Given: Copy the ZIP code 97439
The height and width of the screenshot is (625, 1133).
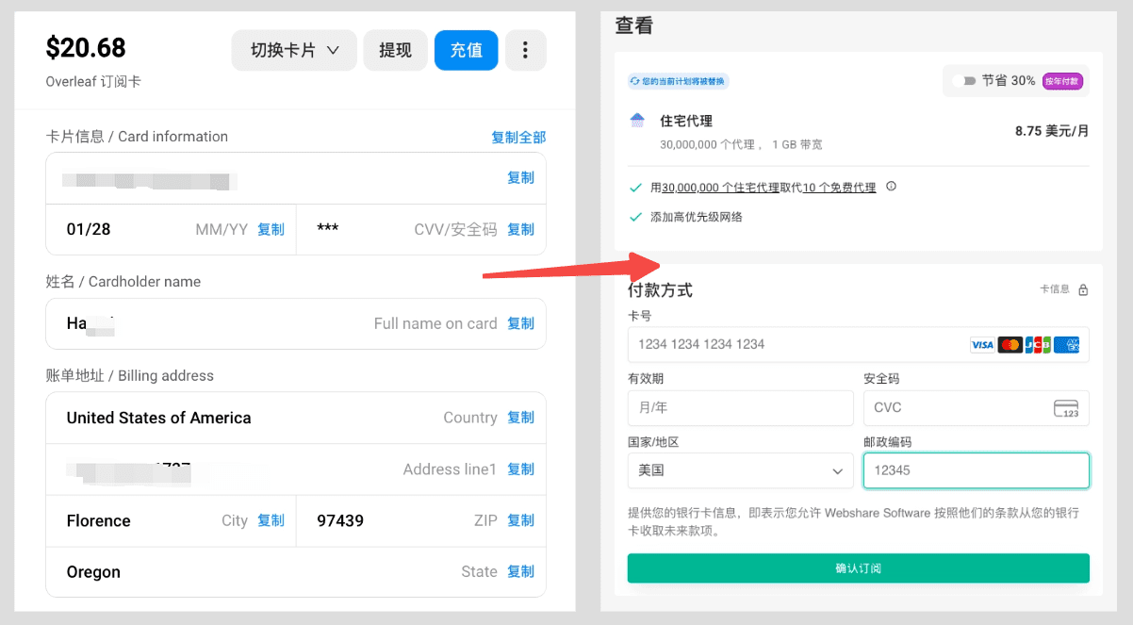Looking at the screenshot, I should coord(521,520).
